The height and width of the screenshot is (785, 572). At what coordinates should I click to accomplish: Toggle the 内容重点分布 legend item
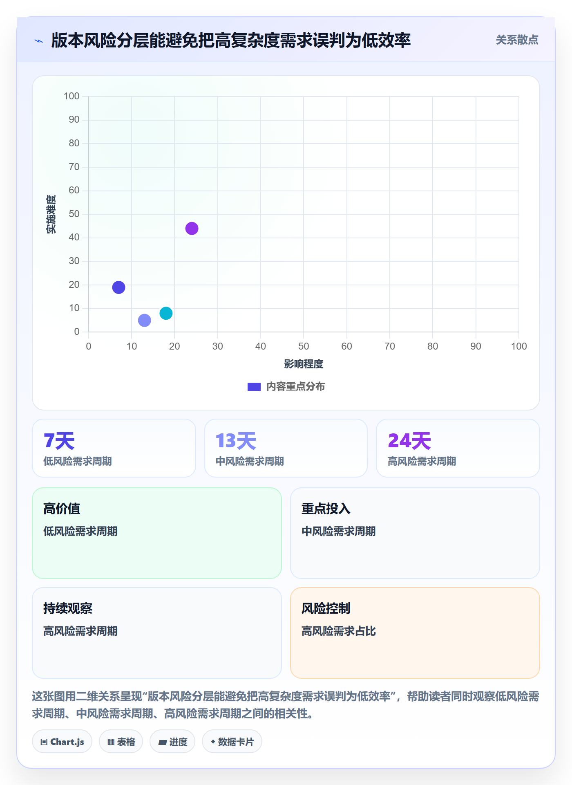pyautogui.click(x=286, y=387)
